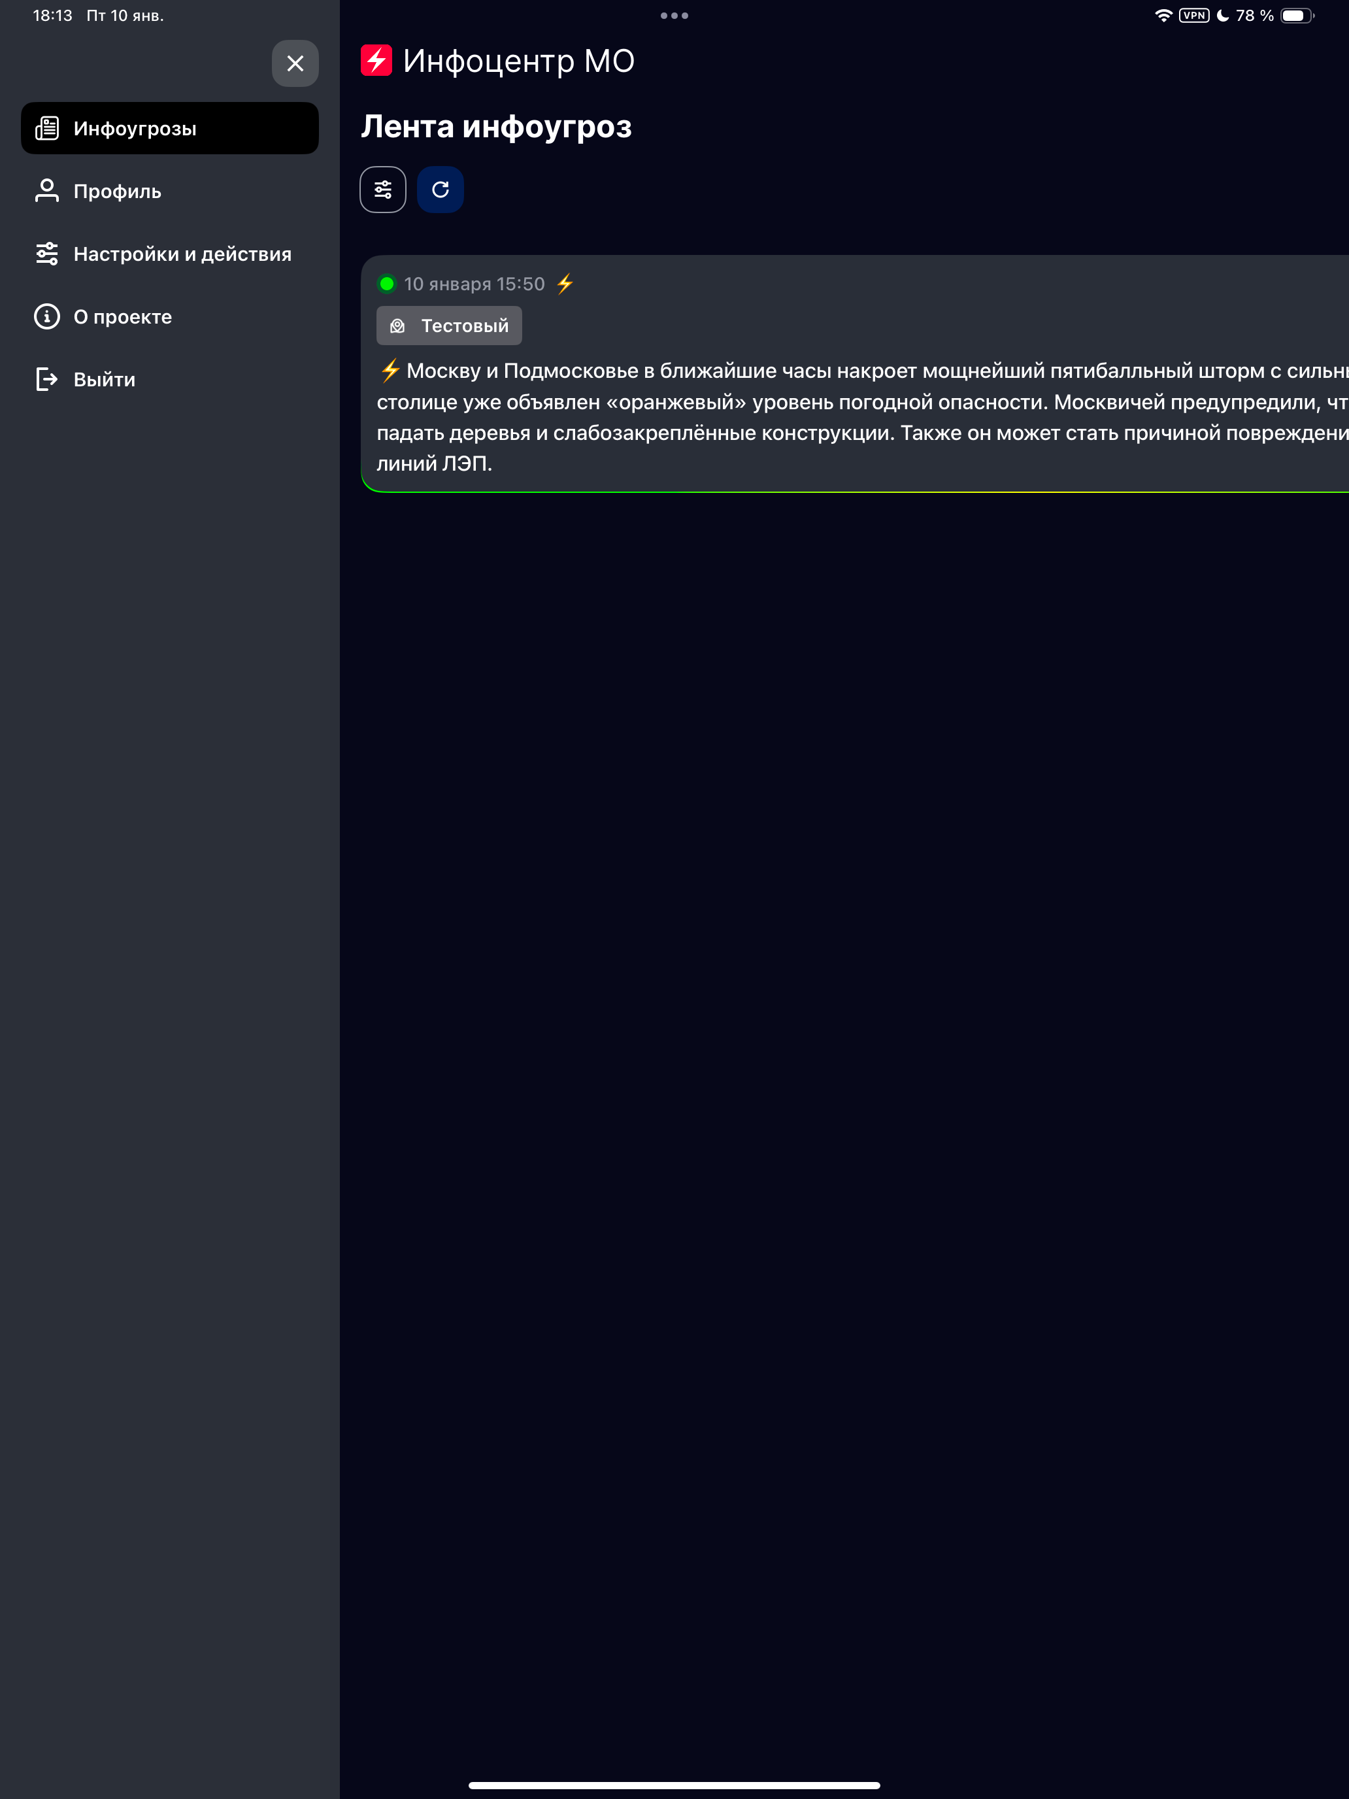Viewport: 1349px width, 1799px height.
Task: Select Выйти to log out
Action: [x=170, y=379]
